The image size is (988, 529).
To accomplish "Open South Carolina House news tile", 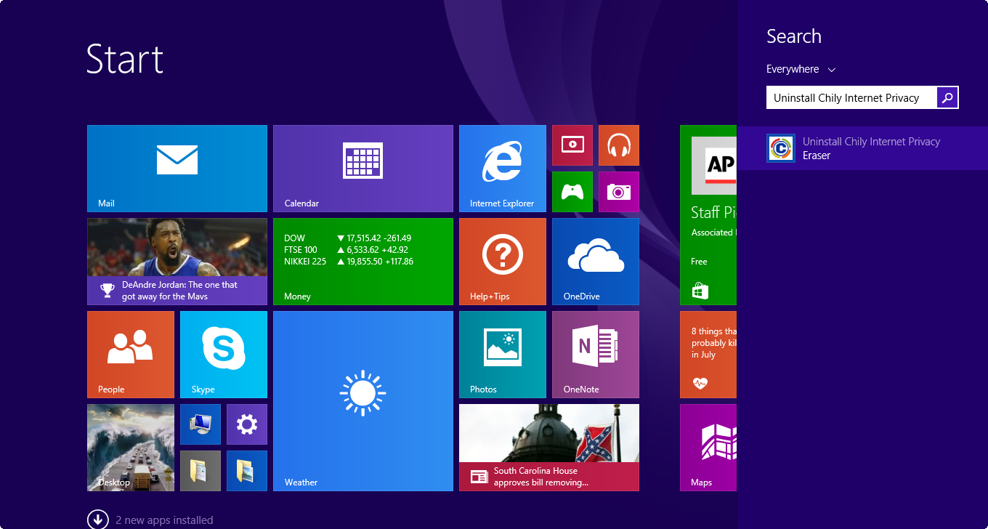I will pyautogui.click(x=549, y=448).
